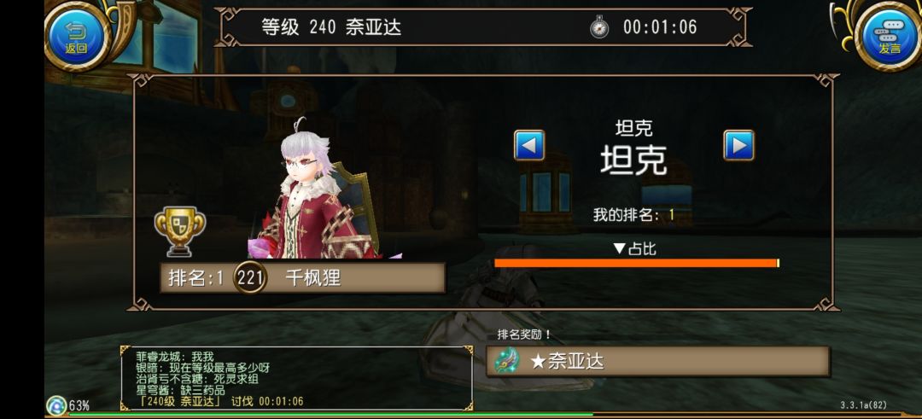Screen dimensions: 922x419
Task: Open the 发言 chat button
Action: 889,37
